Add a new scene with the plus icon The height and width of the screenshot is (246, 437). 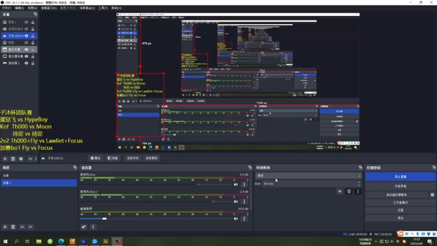pyautogui.click(x=5, y=227)
